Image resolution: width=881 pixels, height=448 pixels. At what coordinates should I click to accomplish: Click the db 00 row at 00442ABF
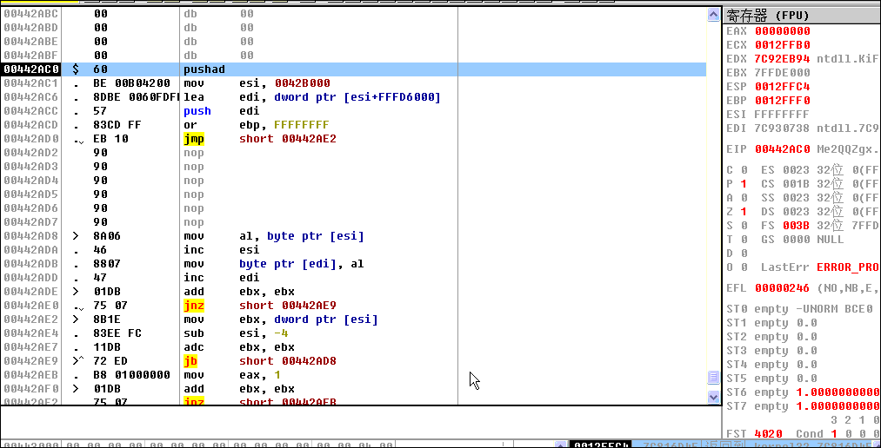(218, 55)
